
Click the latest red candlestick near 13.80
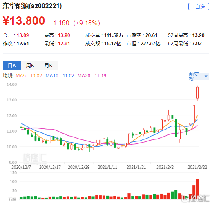(197, 93)
